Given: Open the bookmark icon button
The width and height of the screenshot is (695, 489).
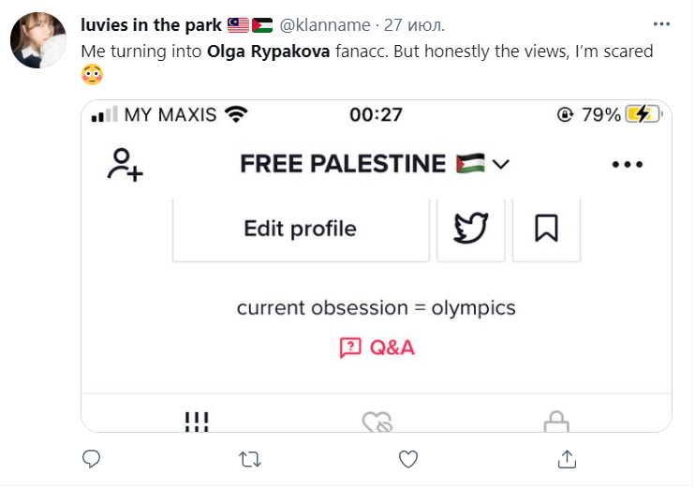Looking at the screenshot, I should 546,229.
